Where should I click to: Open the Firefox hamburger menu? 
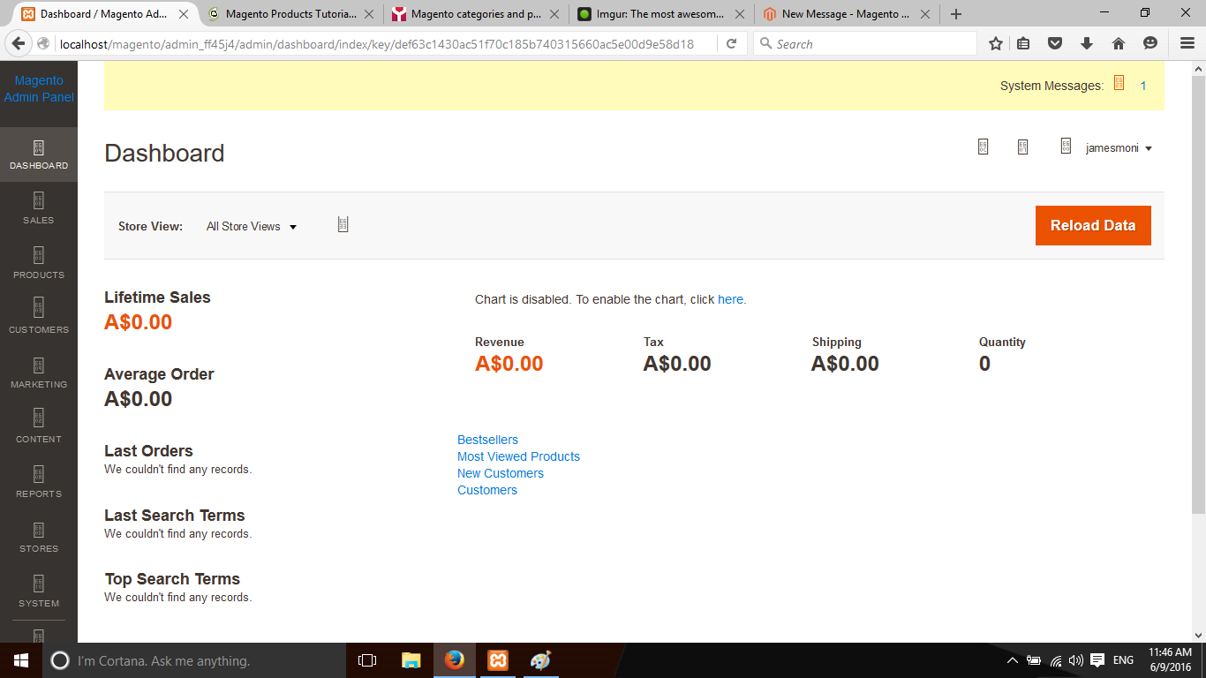click(x=1187, y=43)
